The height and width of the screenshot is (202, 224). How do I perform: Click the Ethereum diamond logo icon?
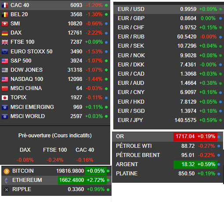click(x=7, y=181)
